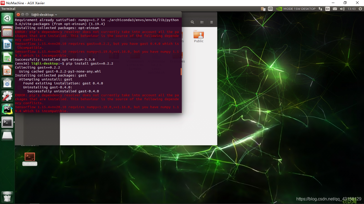This screenshot has height=204, width=364.
Task: Open the Trash at the bottom of the dock
Action: coord(7,197)
